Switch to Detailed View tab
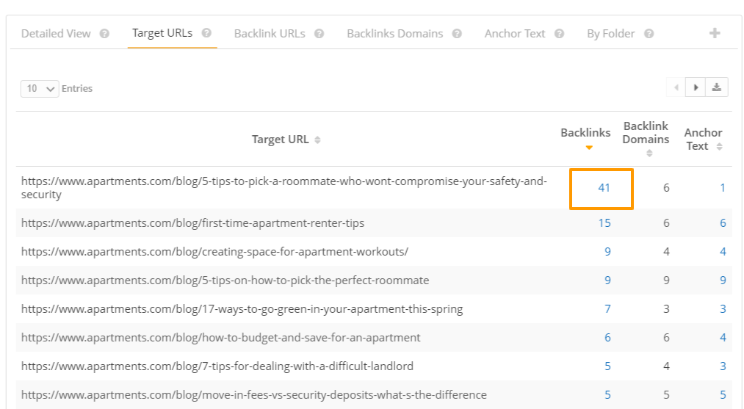 click(x=56, y=34)
